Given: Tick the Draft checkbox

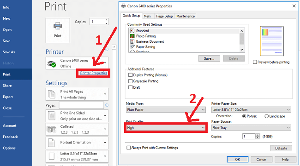Looking at the screenshot, I should (x=130, y=87).
